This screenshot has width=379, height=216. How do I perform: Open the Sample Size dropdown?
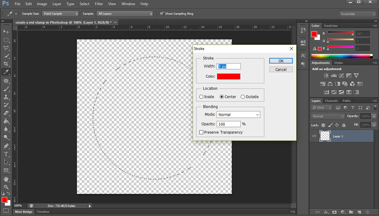[60, 14]
